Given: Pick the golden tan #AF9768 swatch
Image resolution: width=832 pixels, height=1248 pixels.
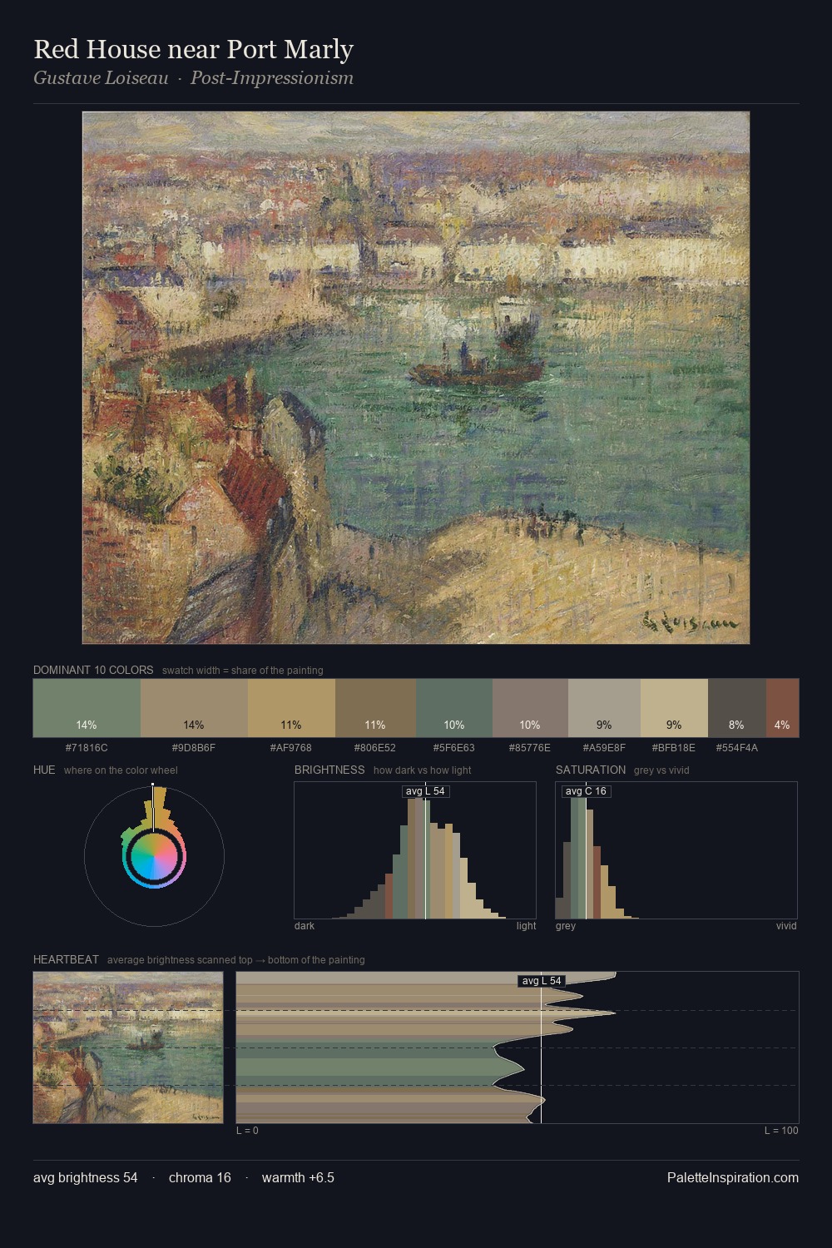Looking at the screenshot, I should 291,708.
